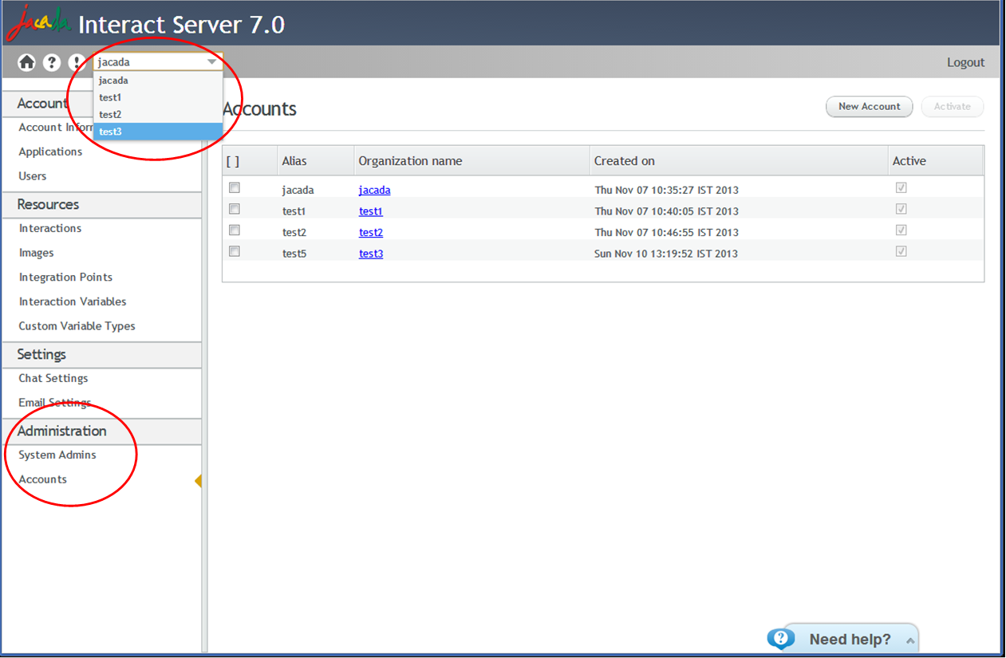Choose test1 in the account dropdown list
1006x658 pixels.
(158, 97)
